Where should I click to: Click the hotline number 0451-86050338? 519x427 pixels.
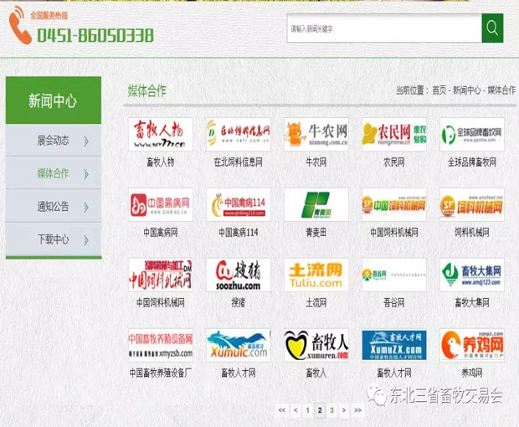pyautogui.click(x=95, y=35)
